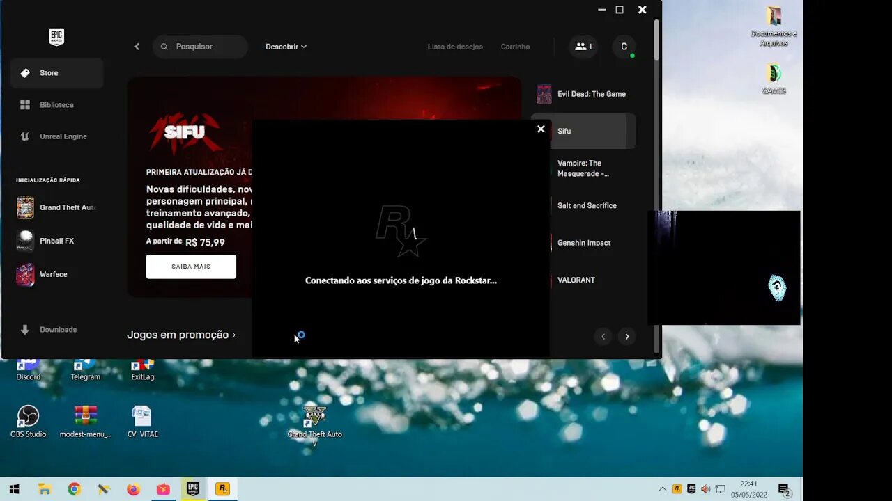The width and height of the screenshot is (892, 501).
Task: Open Lista de desejos
Action: (x=455, y=47)
